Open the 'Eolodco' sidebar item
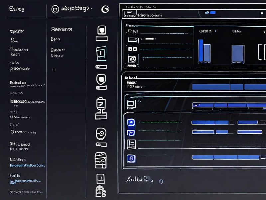The width and height of the screenshot is (266, 200). point(18,83)
